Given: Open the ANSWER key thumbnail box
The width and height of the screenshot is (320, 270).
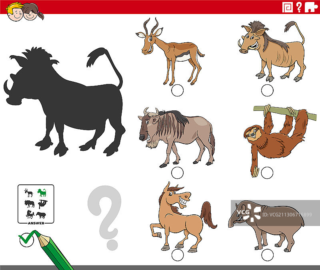Looking at the screenshot, I should click(x=36, y=204).
